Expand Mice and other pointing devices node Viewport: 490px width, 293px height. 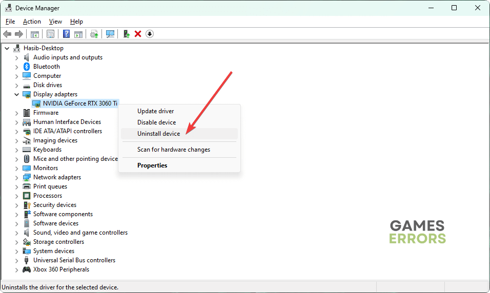point(16,159)
